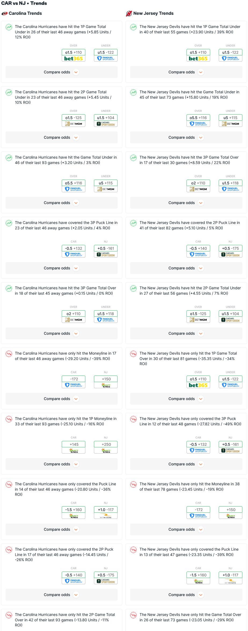This screenshot has height=631, width=248.
Task: Select the o5.5 +116 over odds in Carolina trends
Action: (74, 183)
